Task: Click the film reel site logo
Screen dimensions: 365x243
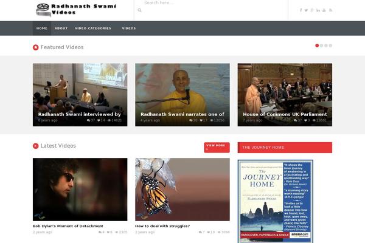Action: (x=43, y=10)
